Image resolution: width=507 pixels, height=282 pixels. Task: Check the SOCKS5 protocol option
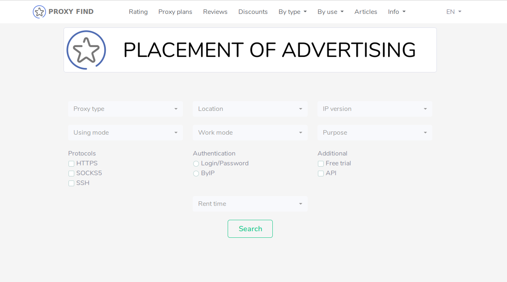[71, 173]
